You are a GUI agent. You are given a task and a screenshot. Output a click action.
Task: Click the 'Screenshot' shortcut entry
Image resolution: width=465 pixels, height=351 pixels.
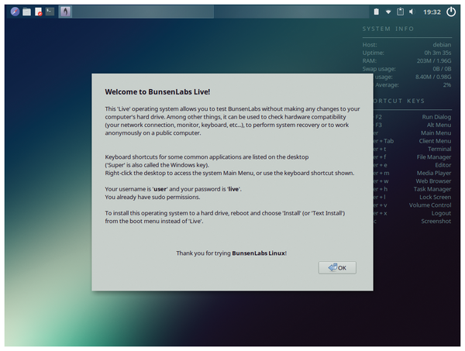click(x=436, y=221)
